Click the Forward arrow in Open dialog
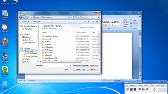 click(24, 17)
